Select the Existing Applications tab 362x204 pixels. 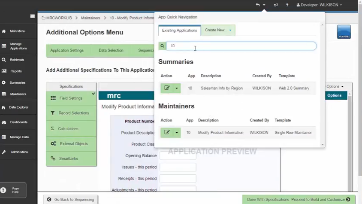179,30
